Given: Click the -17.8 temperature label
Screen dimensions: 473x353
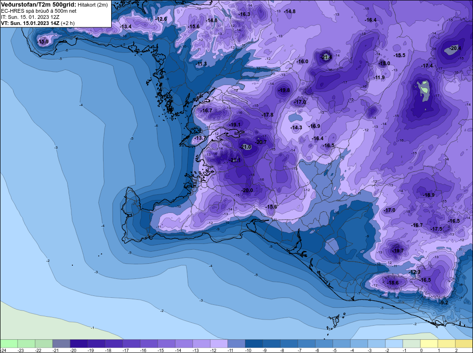Looking at the screenshot, I should click(268, 115).
